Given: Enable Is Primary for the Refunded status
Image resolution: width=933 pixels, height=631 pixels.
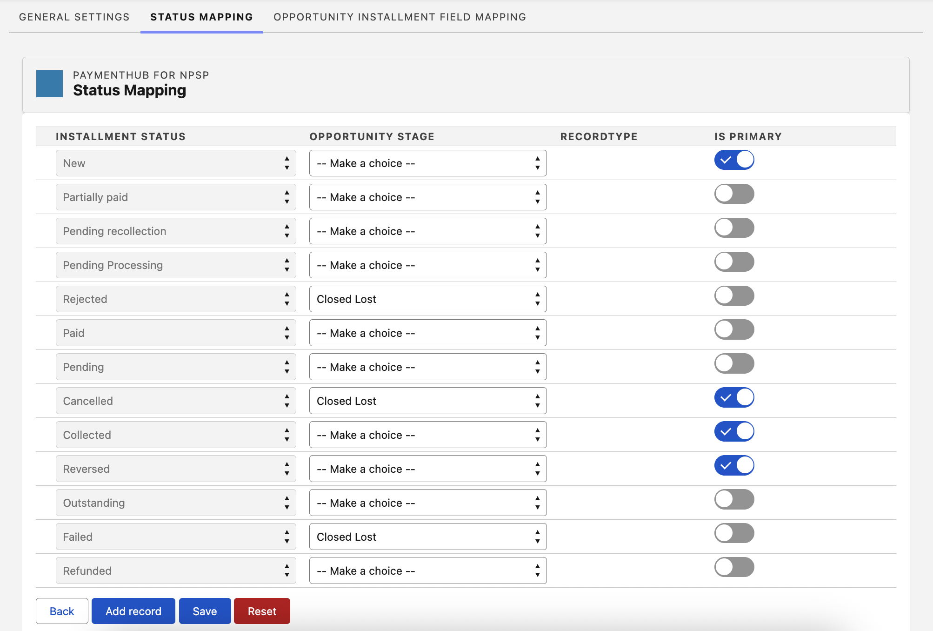Looking at the screenshot, I should coord(734,567).
